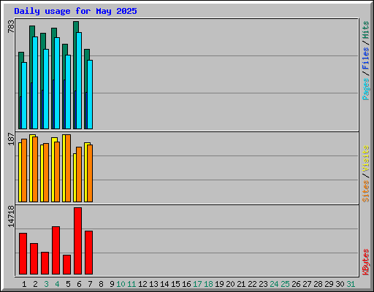
Task: Click day 12 on the x-axis
Action: click(x=142, y=284)
